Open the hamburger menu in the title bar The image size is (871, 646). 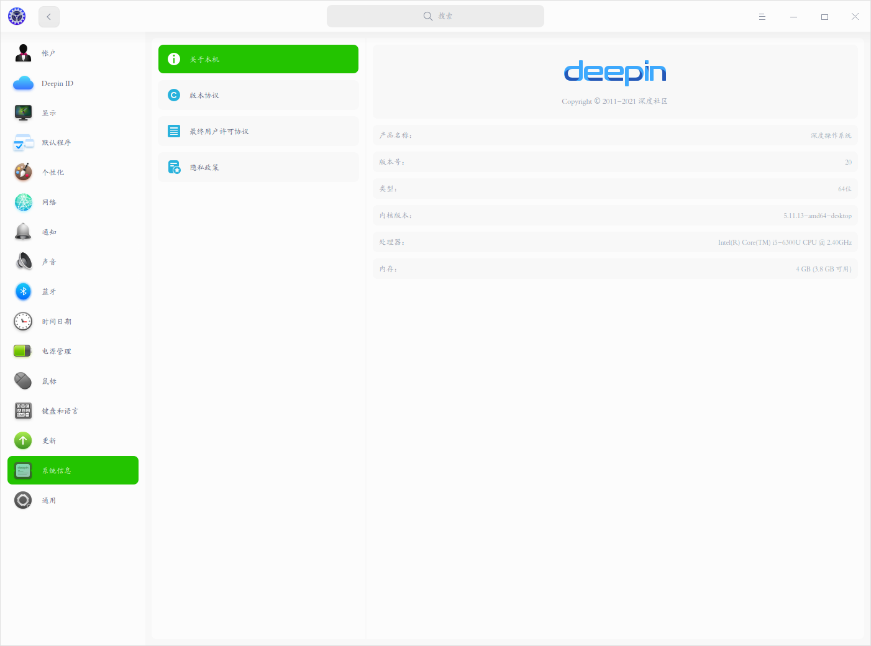click(762, 17)
